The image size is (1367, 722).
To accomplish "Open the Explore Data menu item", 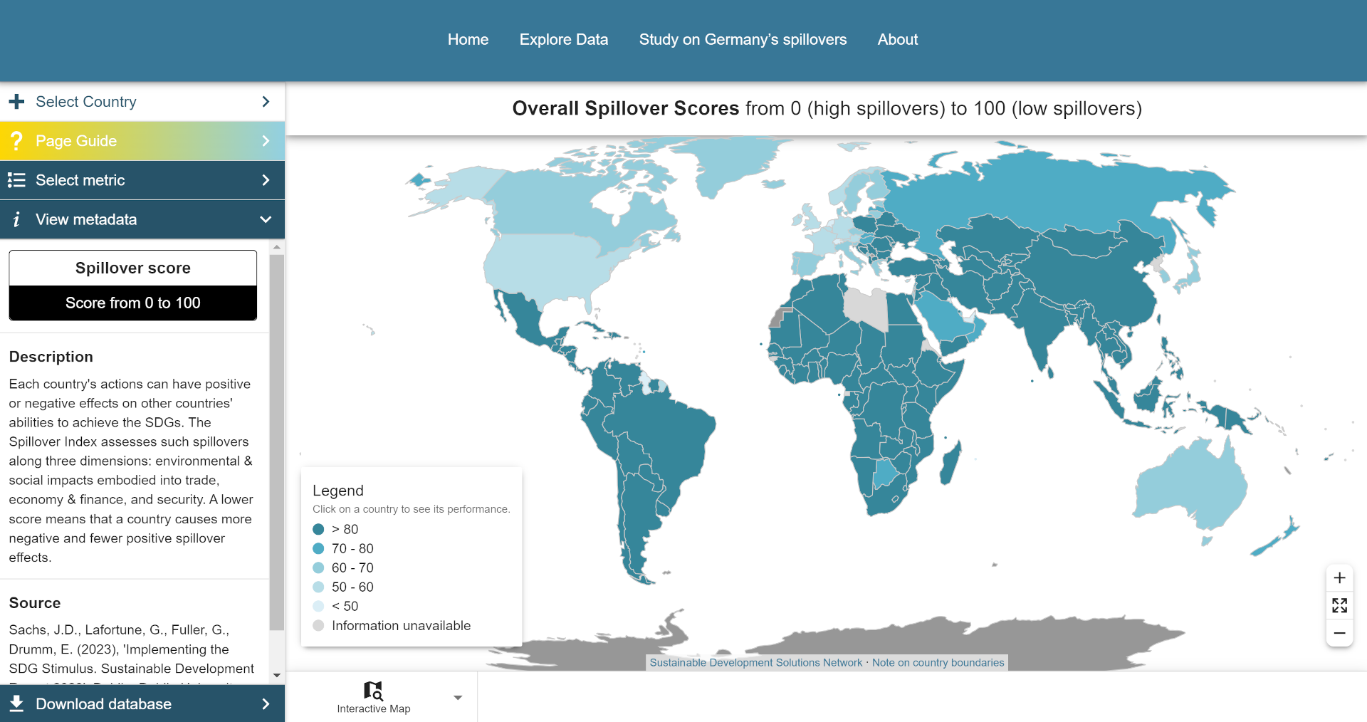I will coord(563,40).
